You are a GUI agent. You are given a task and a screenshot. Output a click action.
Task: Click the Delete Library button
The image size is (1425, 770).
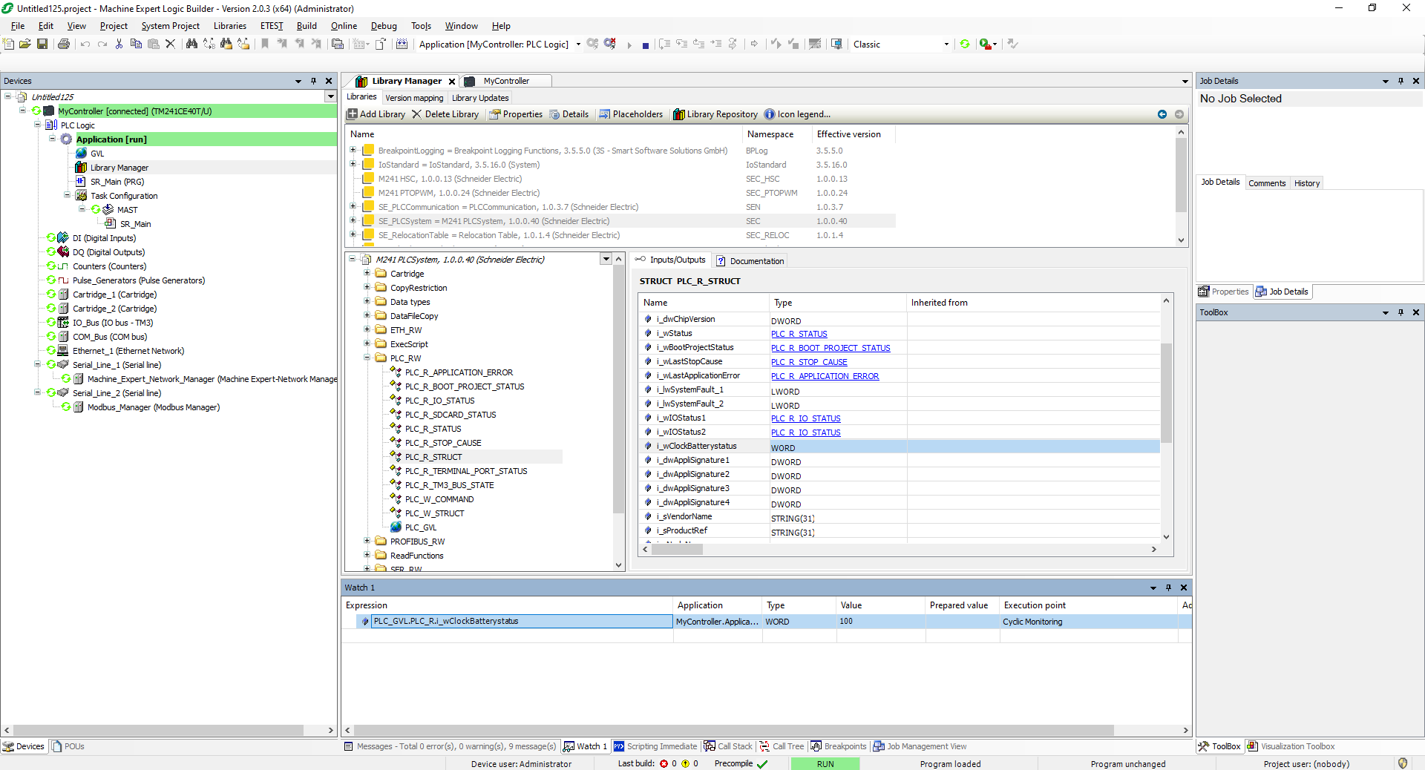pos(445,114)
